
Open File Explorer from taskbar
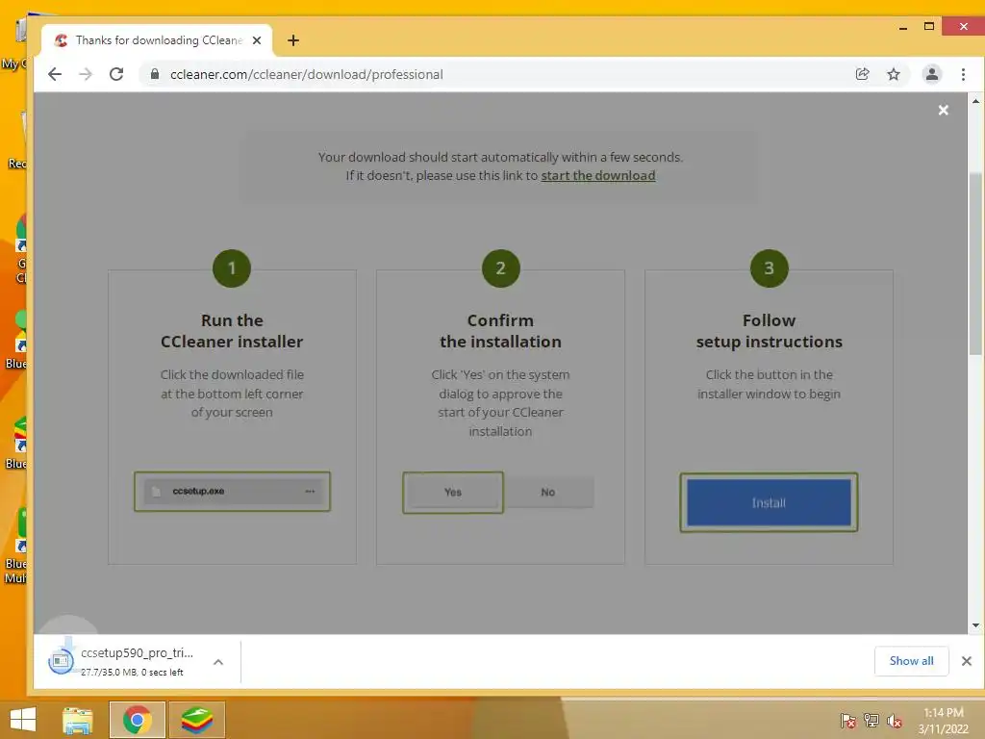point(77,720)
